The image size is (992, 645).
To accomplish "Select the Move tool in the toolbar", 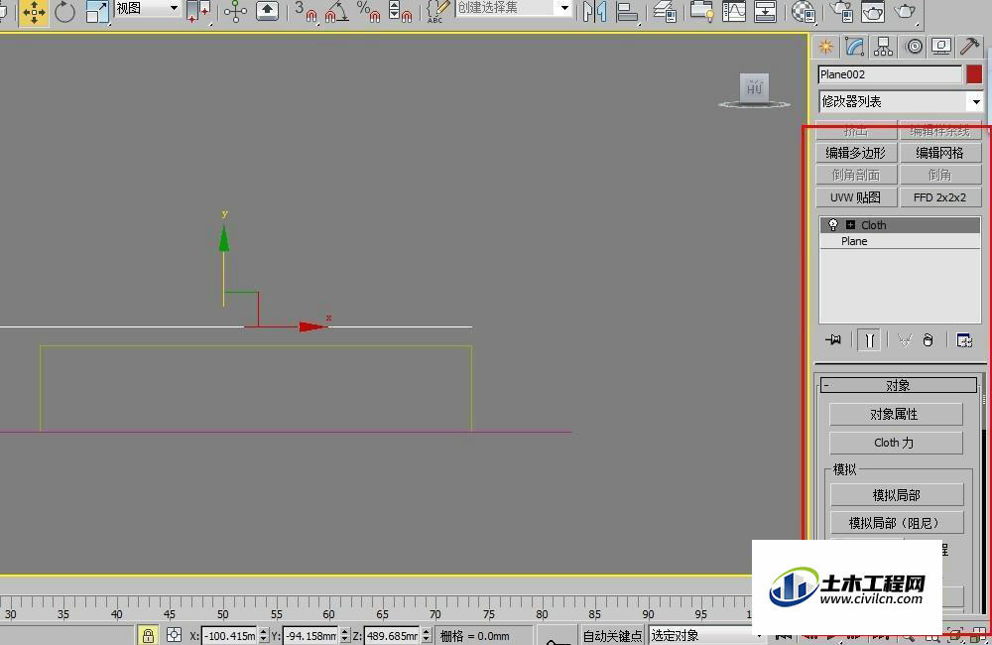I will [x=34, y=12].
